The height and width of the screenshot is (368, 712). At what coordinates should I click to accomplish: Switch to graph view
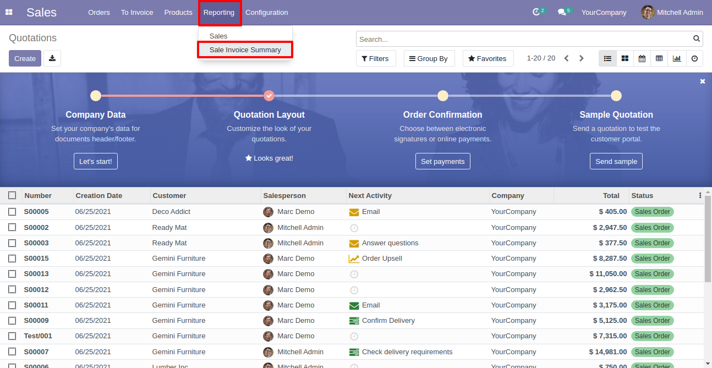[x=677, y=58]
